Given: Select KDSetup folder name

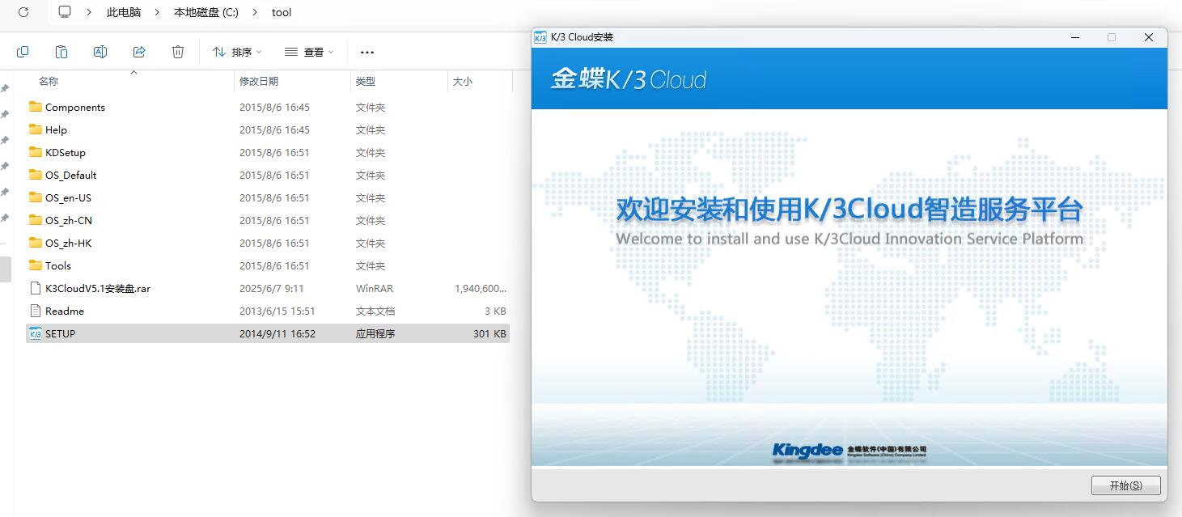Looking at the screenshot, I should pos(66,152).
